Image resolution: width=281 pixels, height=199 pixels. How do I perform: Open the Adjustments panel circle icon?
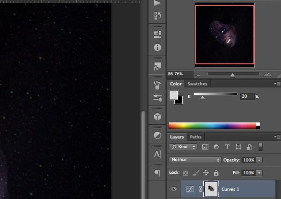pyautogui.click(x=157, y=136)
